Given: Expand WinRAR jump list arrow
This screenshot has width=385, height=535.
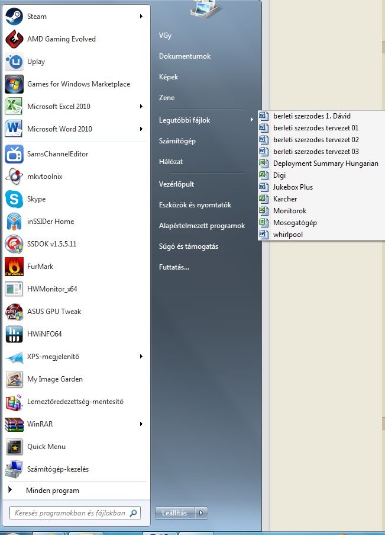Looking at the screenshot, I should tap(141, 424).
